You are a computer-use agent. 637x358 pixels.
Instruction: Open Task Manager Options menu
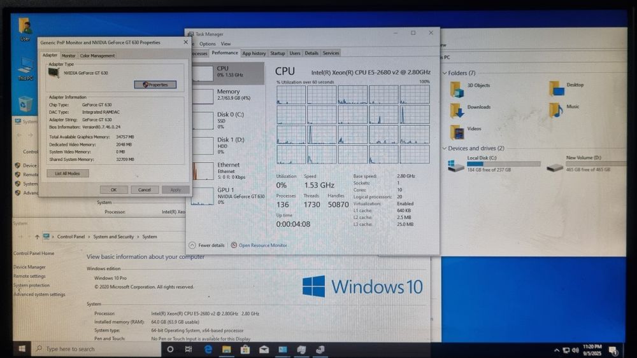pos(208,44)
